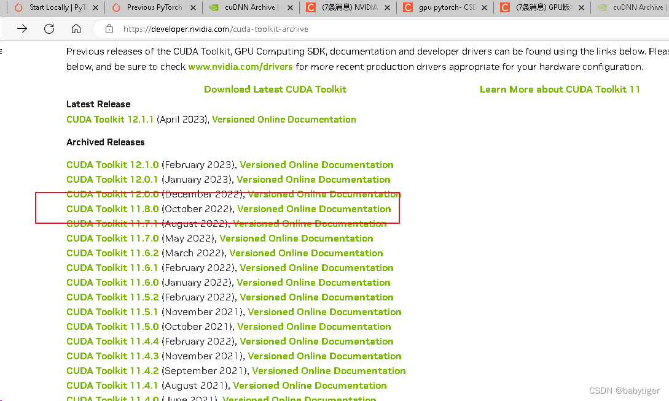The image size is (669, 401).
Task: Close the gpu pytorch CSDN tab
Action: coord(484,7)
